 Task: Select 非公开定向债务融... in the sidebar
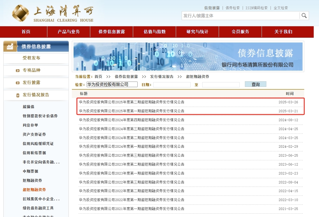point(41,162)
